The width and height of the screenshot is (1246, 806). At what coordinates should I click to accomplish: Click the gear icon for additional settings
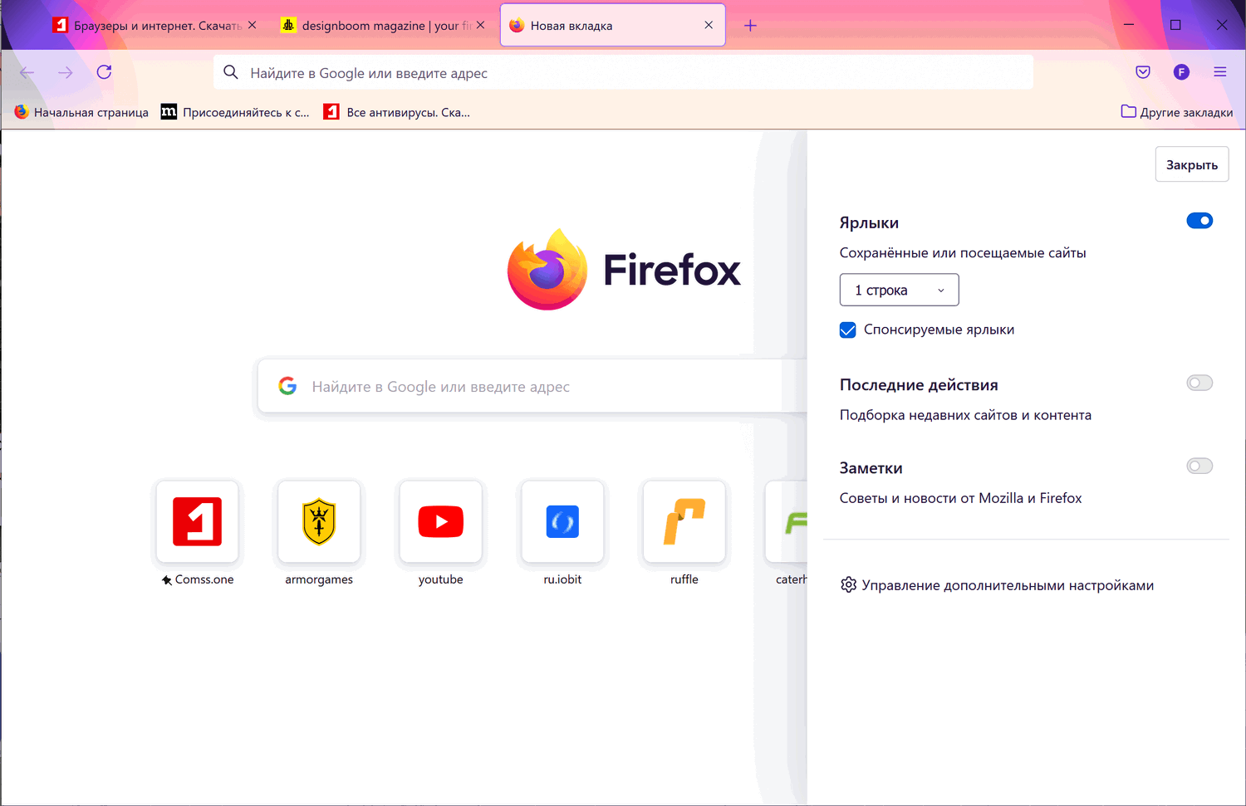point(848,585)
